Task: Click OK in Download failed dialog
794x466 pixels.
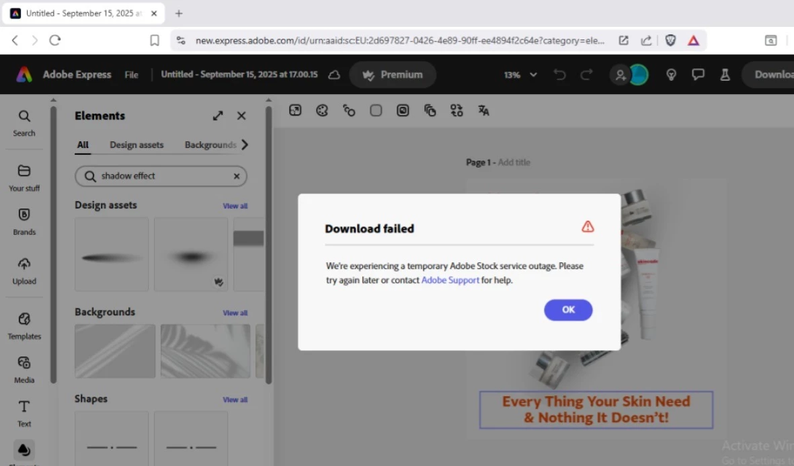Action: coord(567,309)
